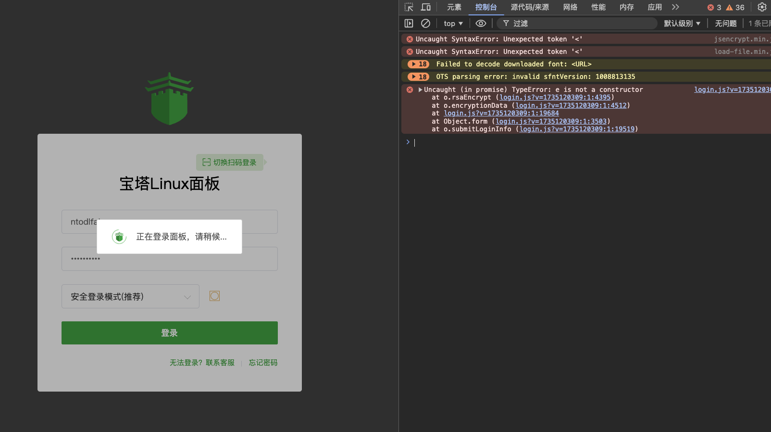Click the QR code scan login icon
Image resolution: width=771 pixels, height=432 pixels.
(206, 162)
